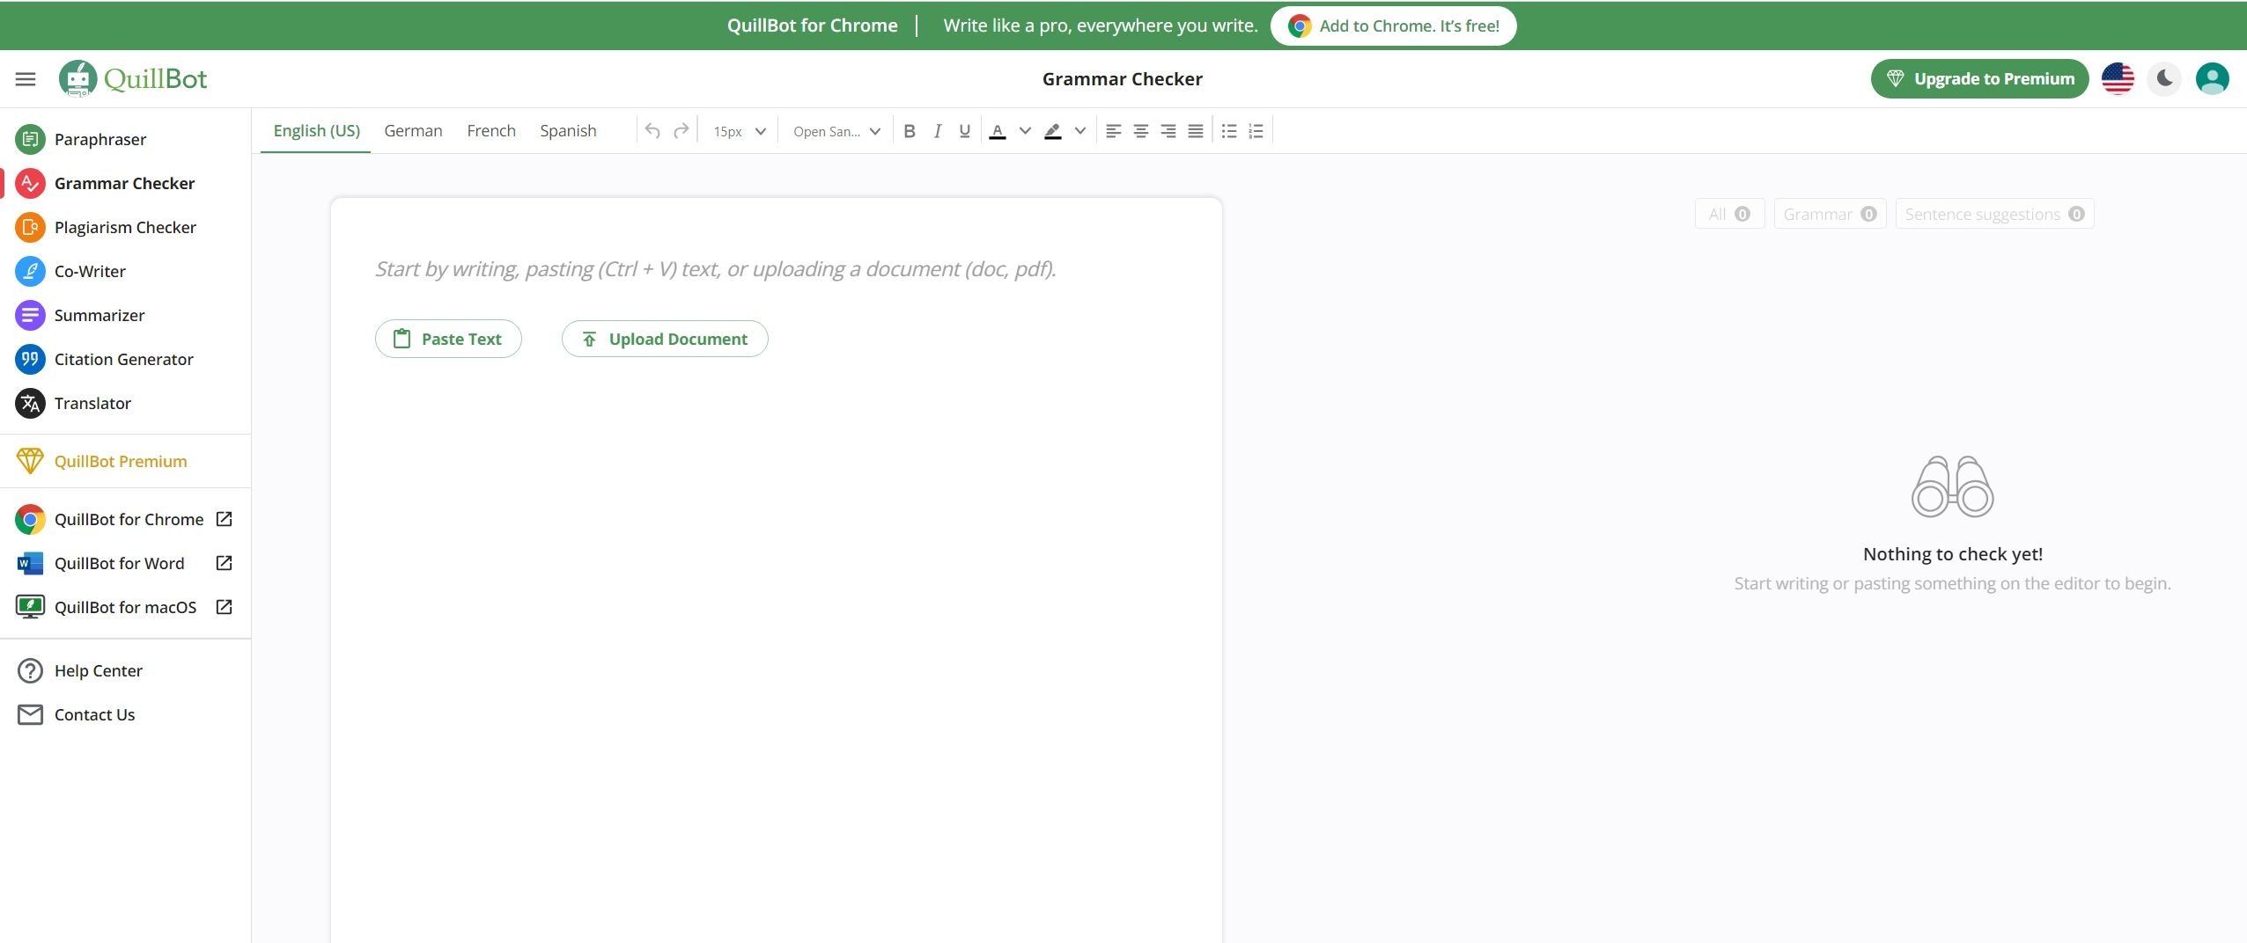Open the Citation Generator
This screenshot has height=943, width=2247.
(x=125, y=359)
